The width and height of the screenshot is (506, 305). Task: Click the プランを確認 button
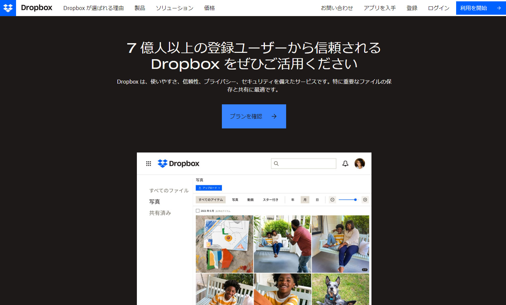tap(254, 116)
